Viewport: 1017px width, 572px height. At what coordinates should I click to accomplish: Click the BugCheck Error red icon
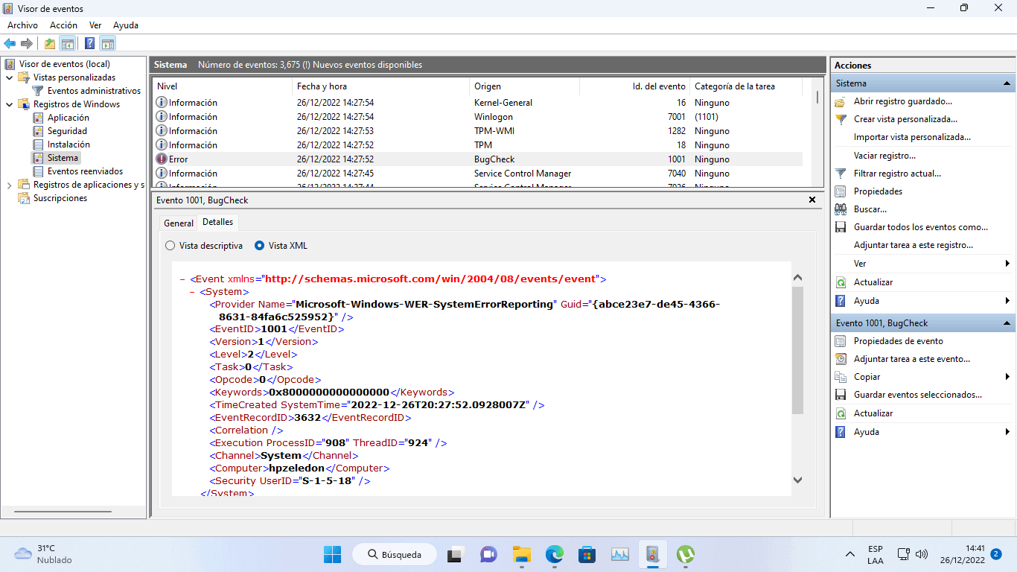click(x=162, y=159)
